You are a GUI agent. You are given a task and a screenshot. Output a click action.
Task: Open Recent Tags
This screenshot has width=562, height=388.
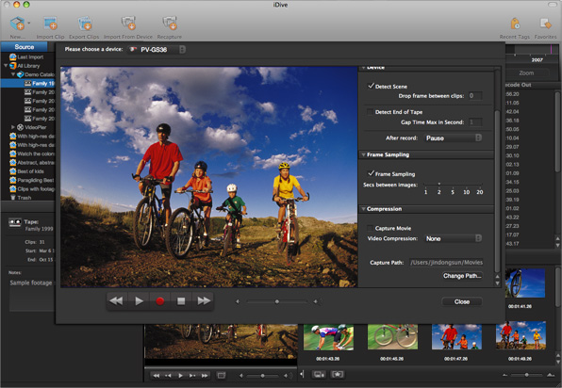(x=515, y=24)
